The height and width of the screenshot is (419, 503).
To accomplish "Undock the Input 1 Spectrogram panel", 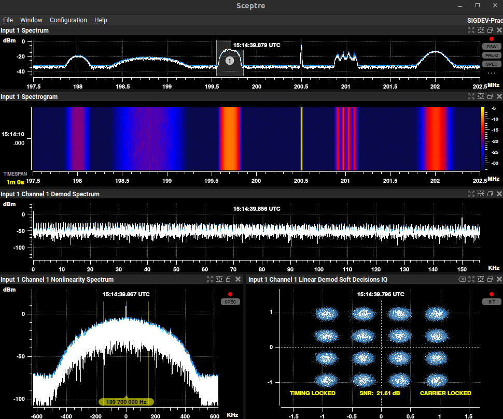I will point(490,97).
